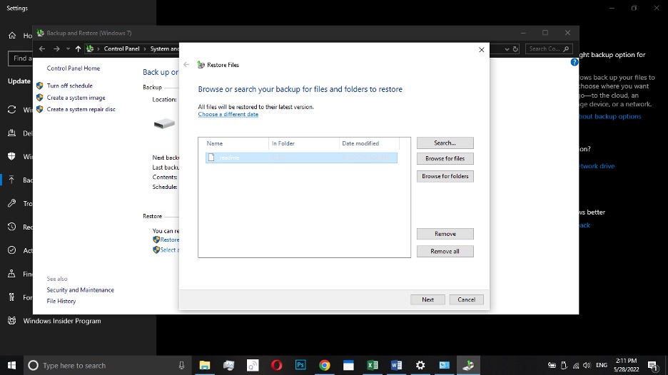Viewport: 668px width, 375px height.
Task: Open Excel from taskbar
Action: (373, 365)
